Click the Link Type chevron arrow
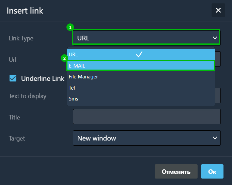This screenshot has width=232, height=185. (215, 38)
